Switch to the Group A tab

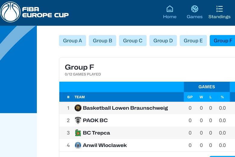point(72,41)
